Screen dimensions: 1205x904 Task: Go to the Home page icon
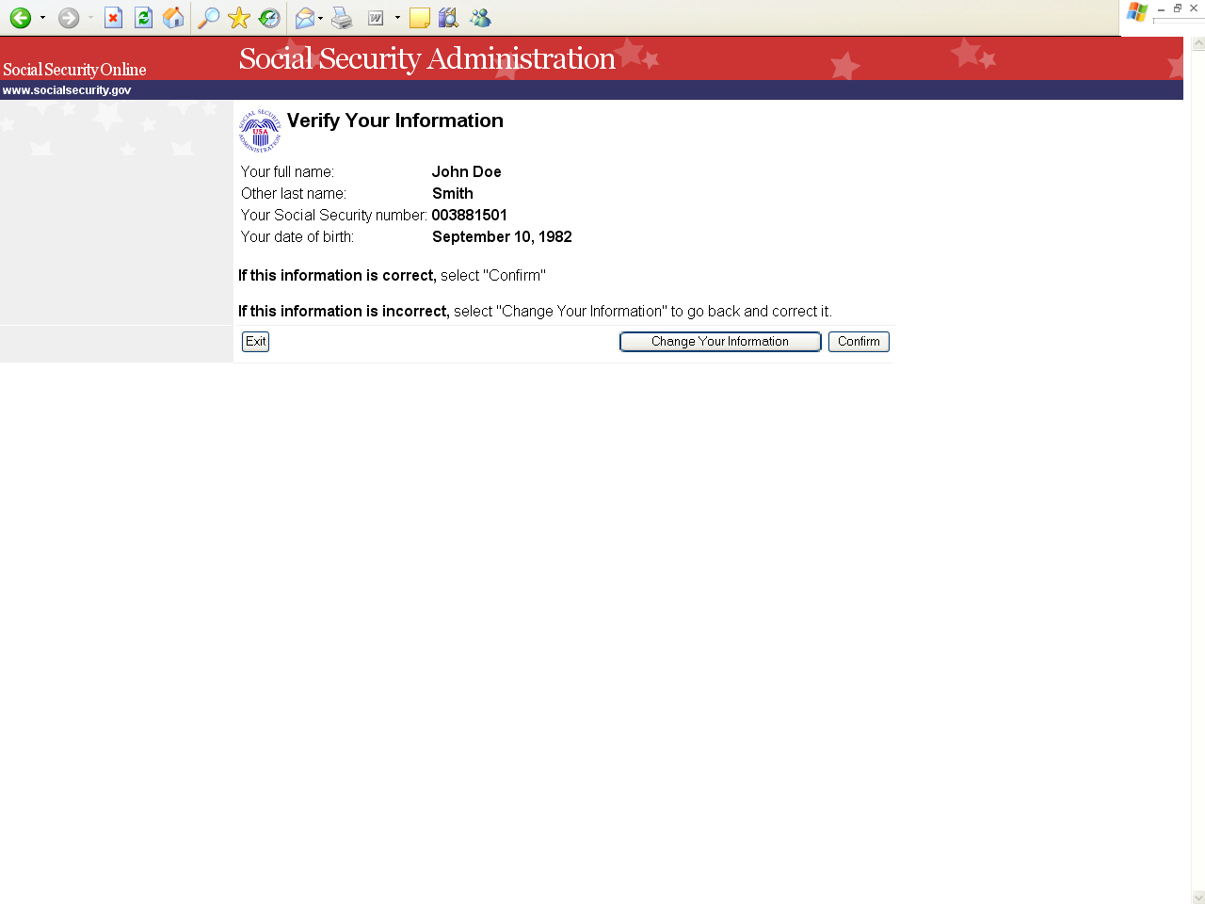173,18
